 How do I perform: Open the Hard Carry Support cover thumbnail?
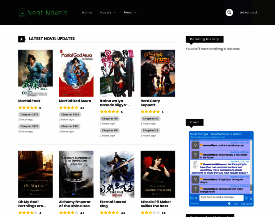(x=158, y=73)
